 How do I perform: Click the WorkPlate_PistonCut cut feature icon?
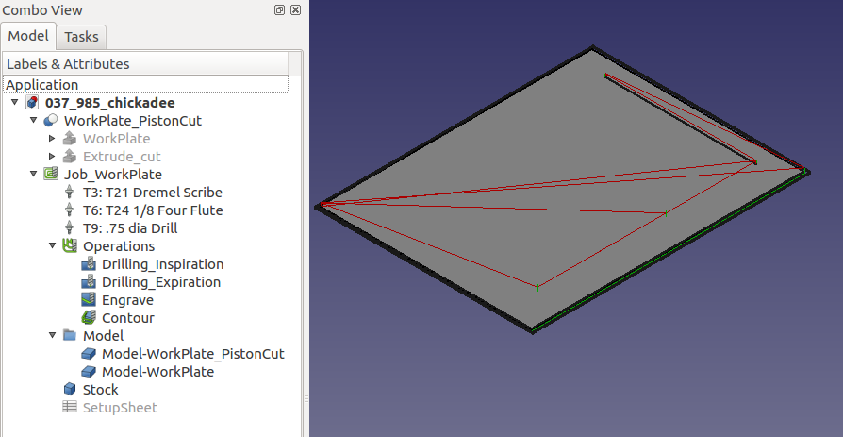[51, 121]
